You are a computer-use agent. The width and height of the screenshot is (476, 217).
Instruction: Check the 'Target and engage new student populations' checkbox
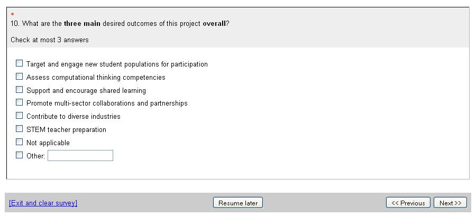20,63
